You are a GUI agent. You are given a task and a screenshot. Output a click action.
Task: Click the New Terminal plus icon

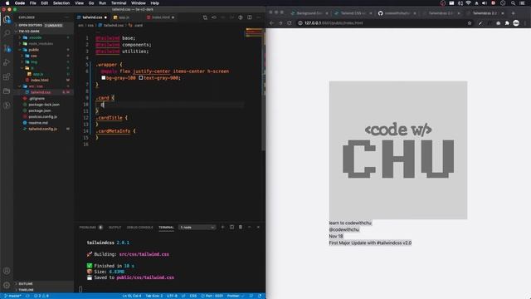222,227
